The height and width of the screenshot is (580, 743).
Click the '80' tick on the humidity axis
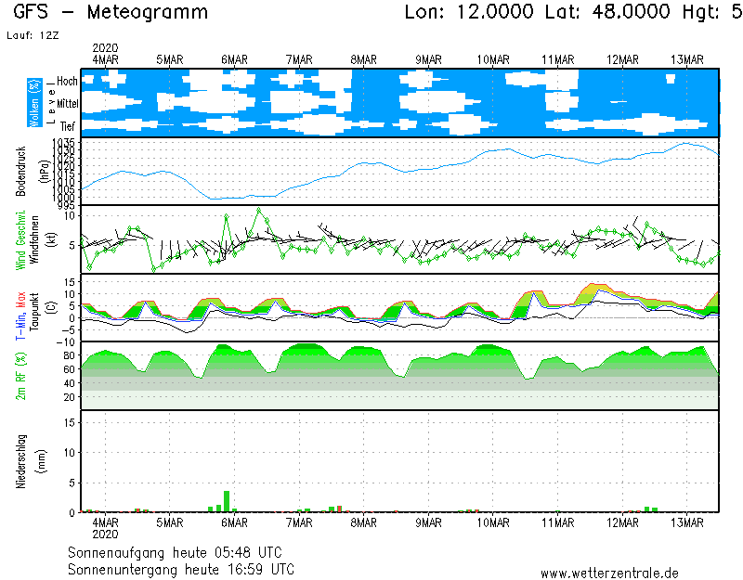69,356
